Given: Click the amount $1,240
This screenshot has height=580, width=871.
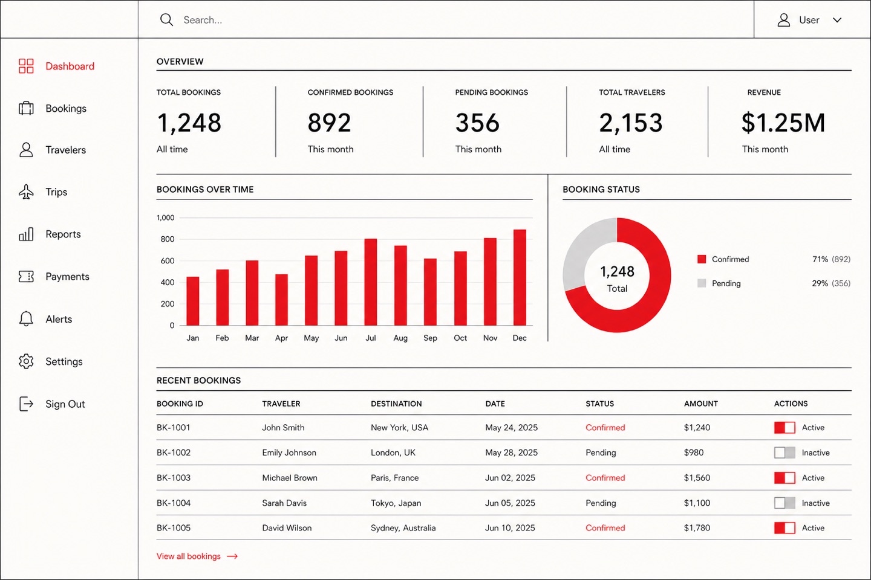Looking at the screenshot, I should pyautogui.click(x=697, y=428).
